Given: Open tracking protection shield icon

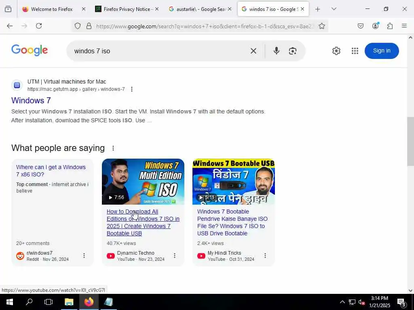Looking at the screenshot, I should pos(77,26).
